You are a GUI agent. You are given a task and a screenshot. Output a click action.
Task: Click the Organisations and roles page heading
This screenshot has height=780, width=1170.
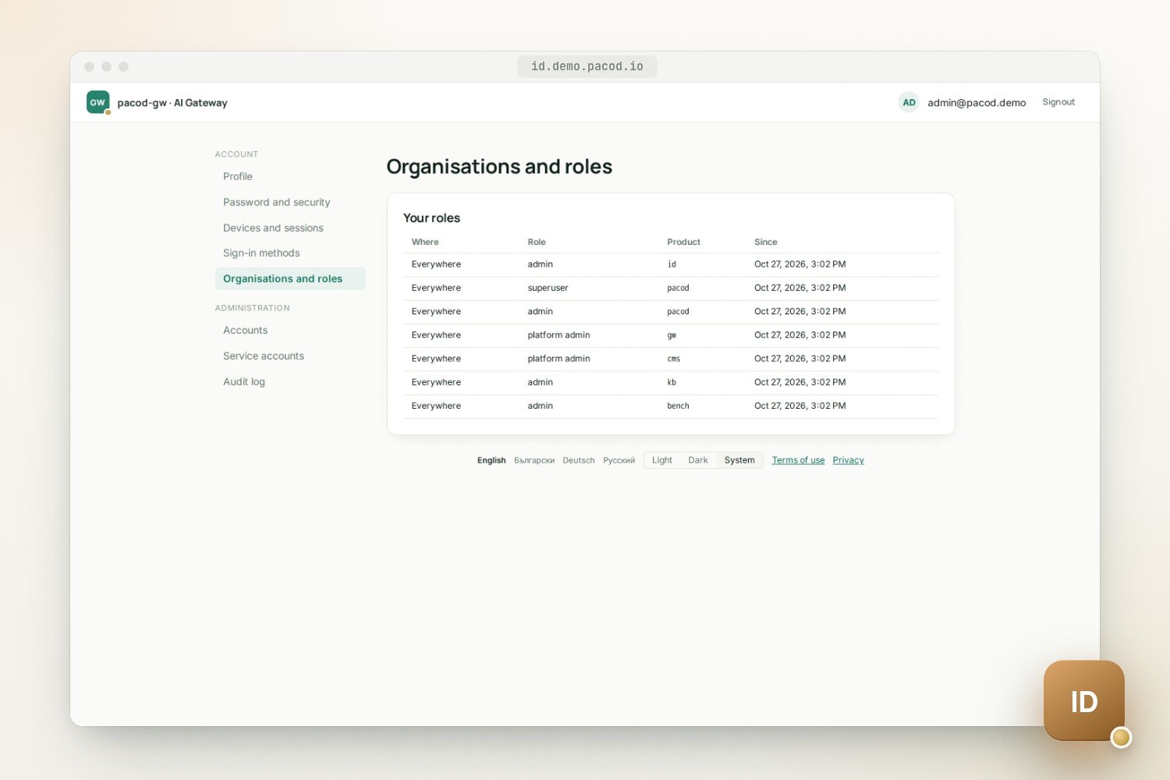click(499, 167)
